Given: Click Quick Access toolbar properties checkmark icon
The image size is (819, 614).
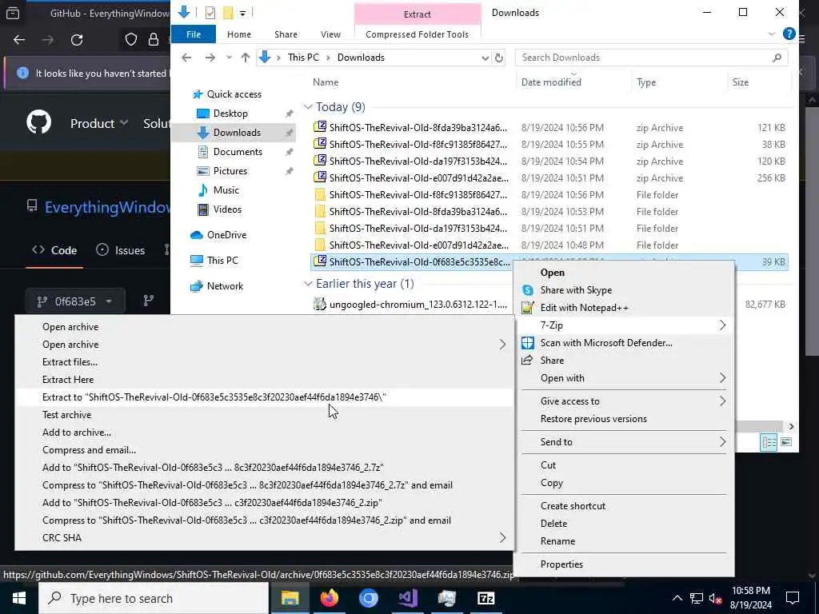Looking at the screenshot, I should tap(210, 13).
